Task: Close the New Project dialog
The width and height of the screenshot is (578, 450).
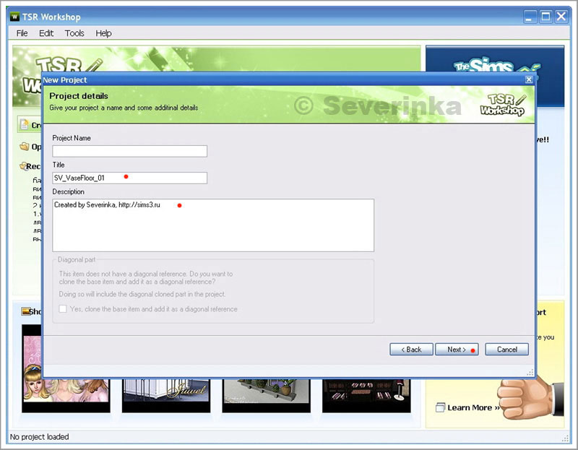Action: tap(529, 79)
